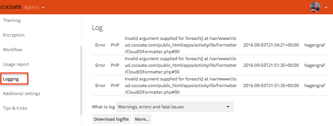333x126 pixels.
Task: Click the sidebar vertical scrollbar
Action: point(81,80)
